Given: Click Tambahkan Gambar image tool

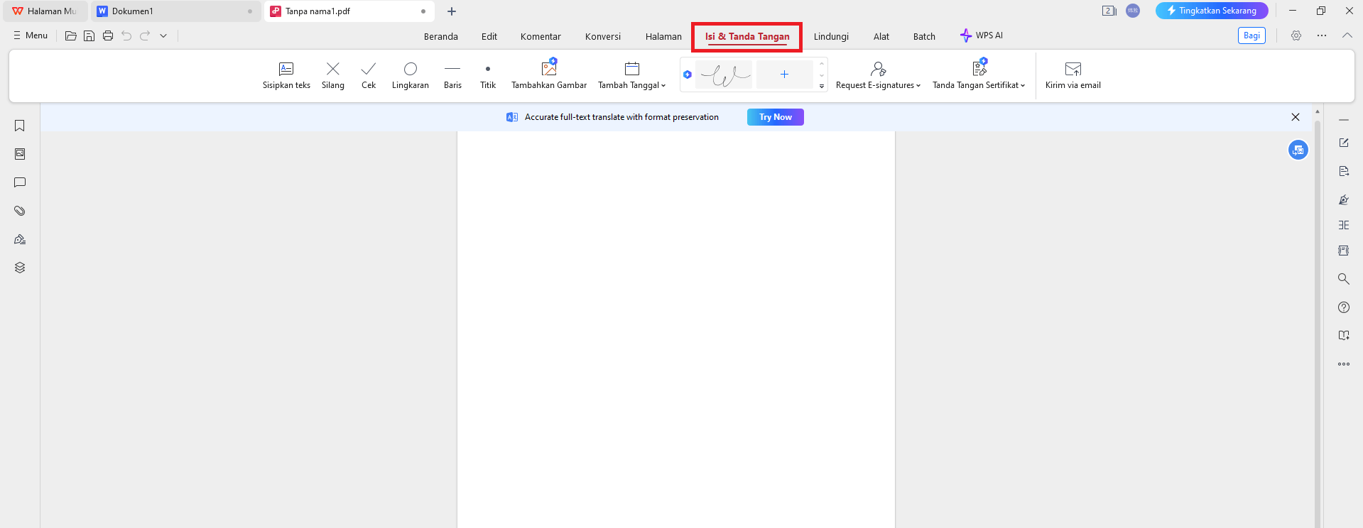Looking at the screenshot, I should tap(549, 75).
